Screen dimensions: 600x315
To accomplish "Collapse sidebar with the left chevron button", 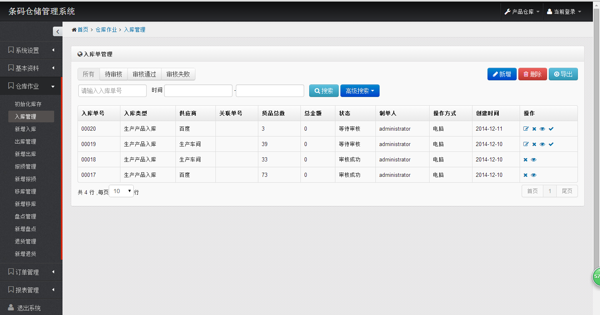I will [x=57, y=31].
